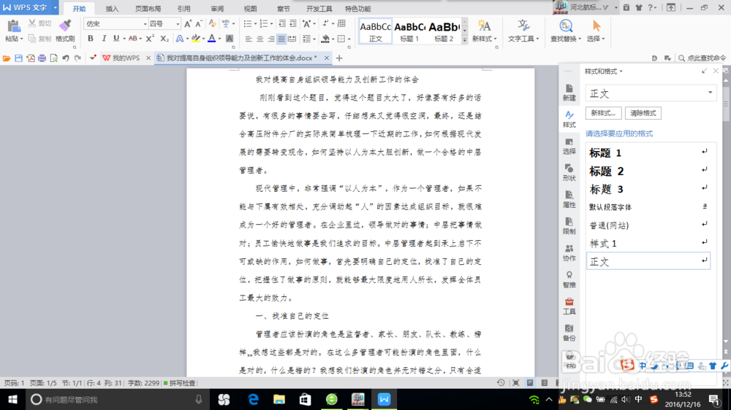Screen dimensions: 731x410
Task: Apply 样式 1 from panel list
Action: click(x=648, y=244)
